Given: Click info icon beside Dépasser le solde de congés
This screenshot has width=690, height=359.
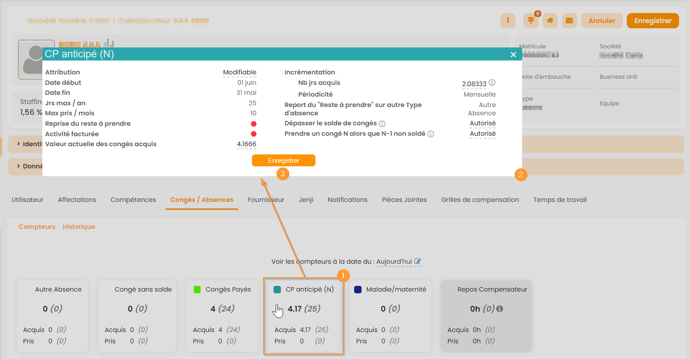Looking at the screenshot, I should (382, 124).
